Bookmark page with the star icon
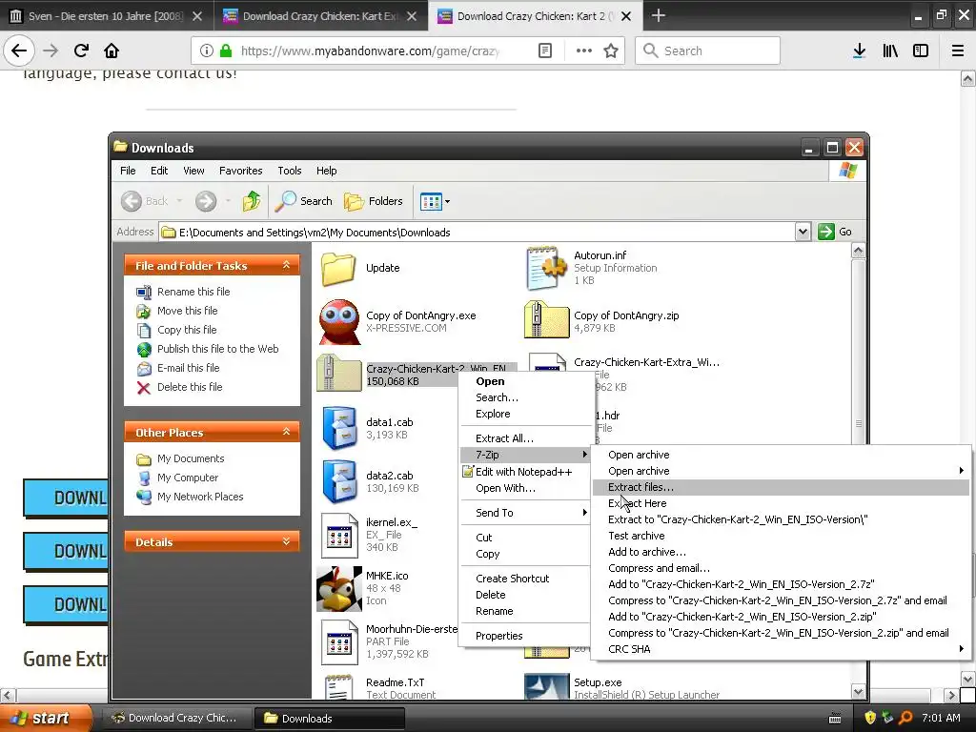 [x=611, y=51]
